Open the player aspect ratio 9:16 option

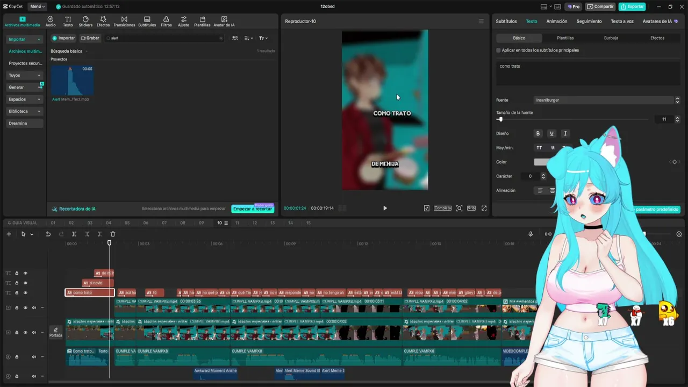point(471,208)
